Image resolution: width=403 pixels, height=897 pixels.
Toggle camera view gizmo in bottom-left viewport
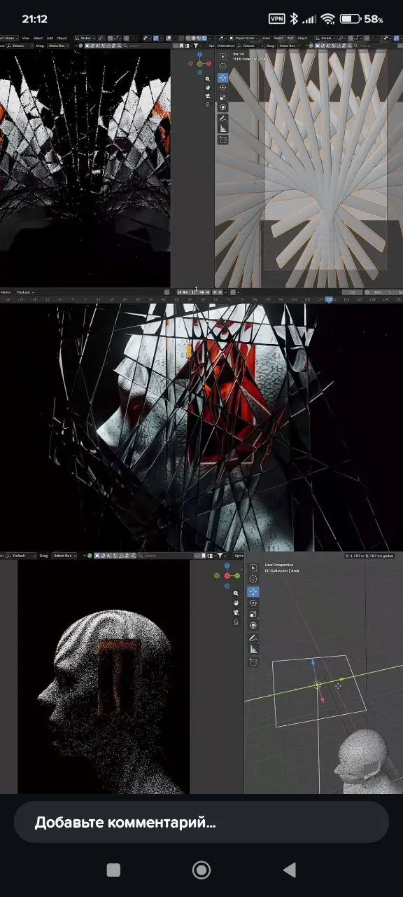pos(236,612)
